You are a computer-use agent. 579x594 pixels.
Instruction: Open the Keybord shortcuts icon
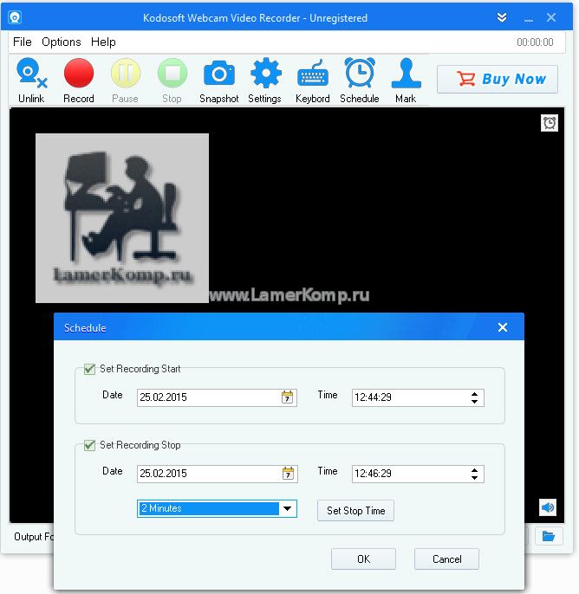click(312, 76)
